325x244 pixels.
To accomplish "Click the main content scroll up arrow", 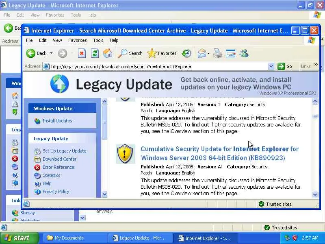I will pos(315,101).
